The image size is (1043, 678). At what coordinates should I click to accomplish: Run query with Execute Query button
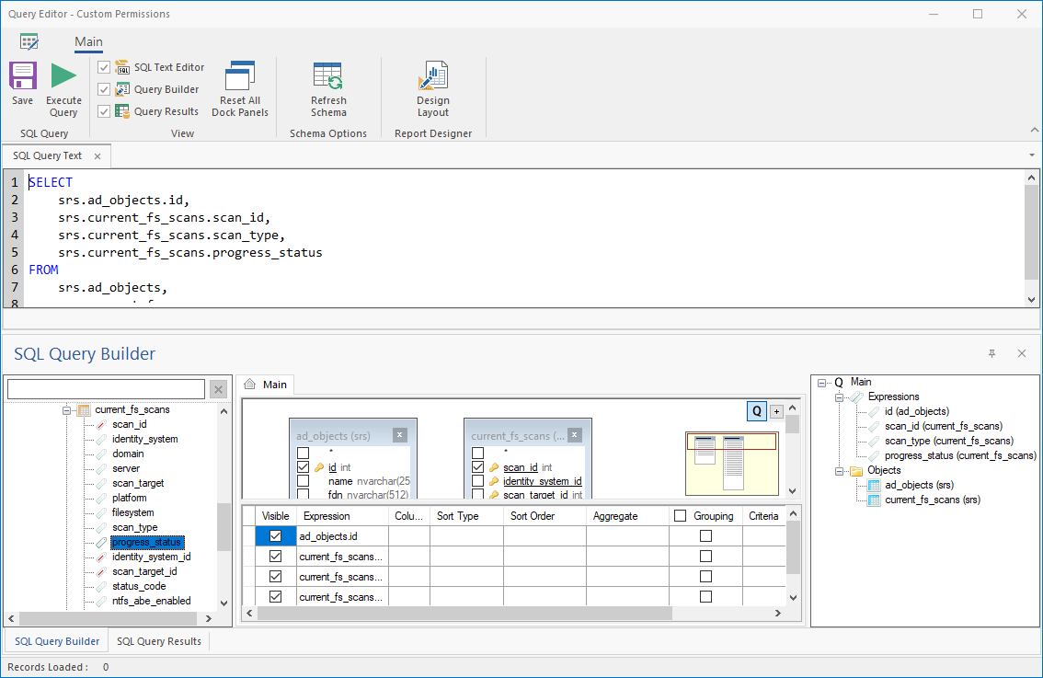tap(63, 77)
